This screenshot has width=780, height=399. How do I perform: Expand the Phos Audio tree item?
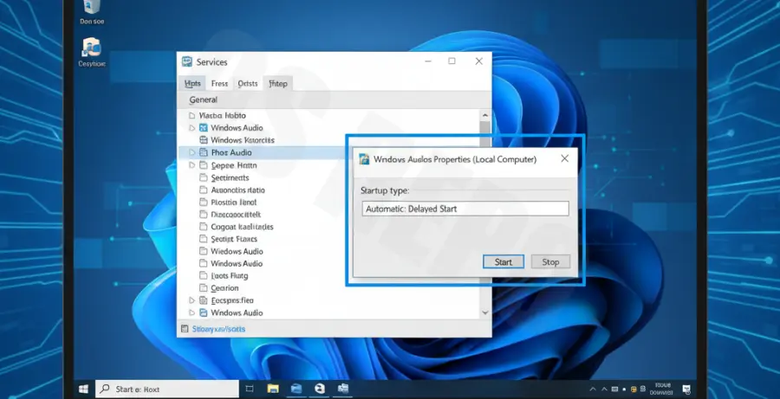tap(192, 152)
